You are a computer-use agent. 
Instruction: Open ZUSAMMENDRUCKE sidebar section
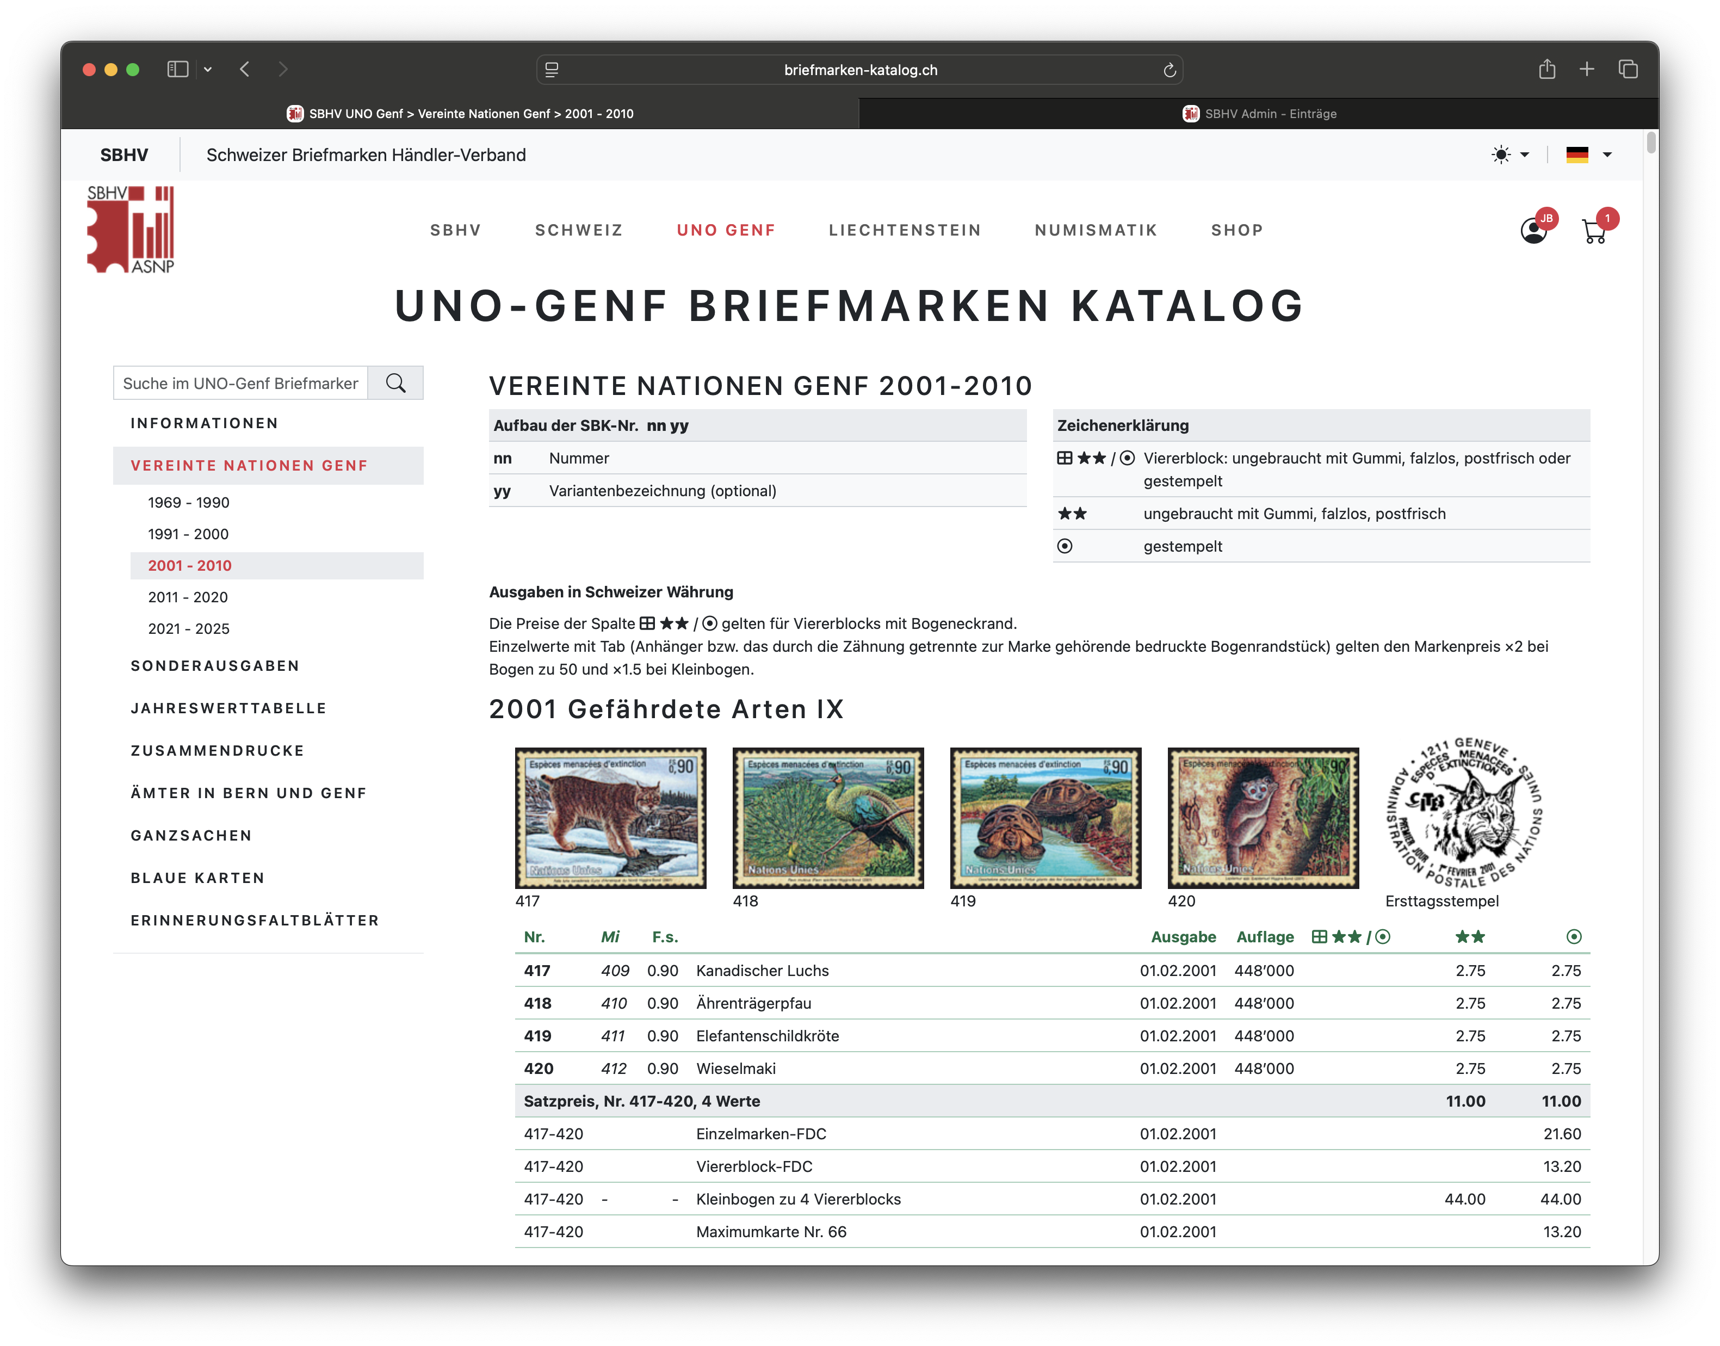click(x=218, y=751)
